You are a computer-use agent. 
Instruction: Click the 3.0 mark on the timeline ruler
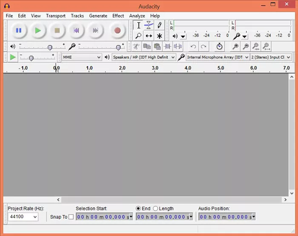click(x=155, y=68)
